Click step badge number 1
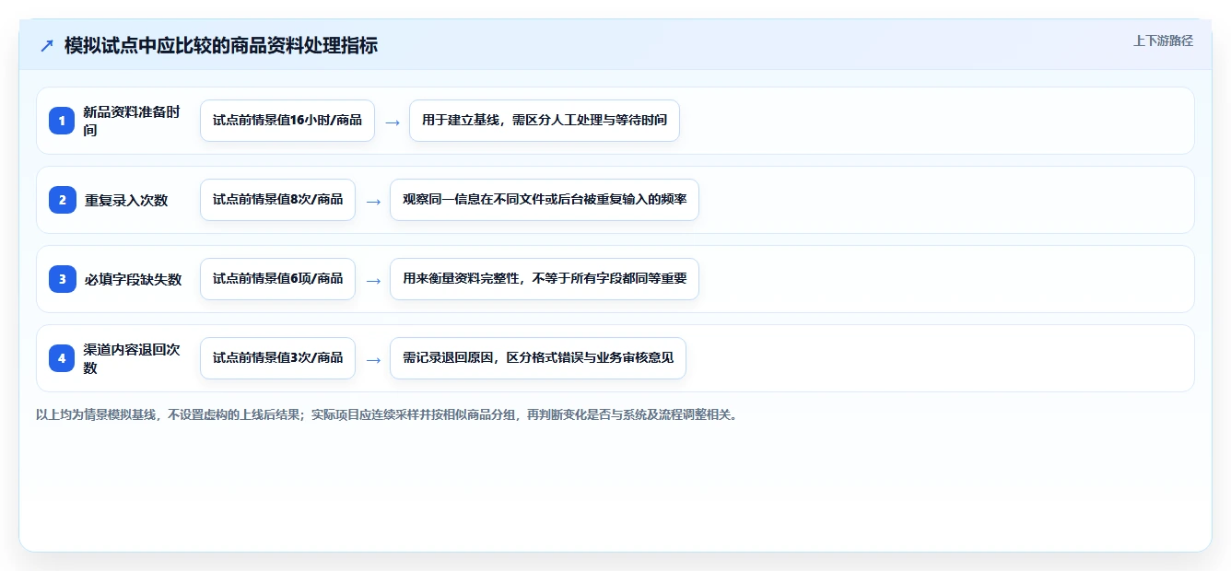 click(x=62, y=121)
